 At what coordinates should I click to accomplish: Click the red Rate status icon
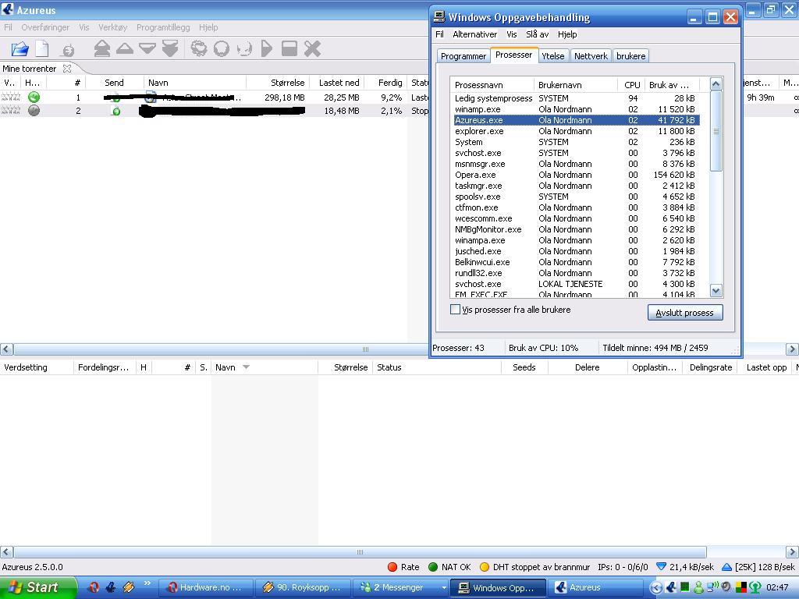pos(392,567)
